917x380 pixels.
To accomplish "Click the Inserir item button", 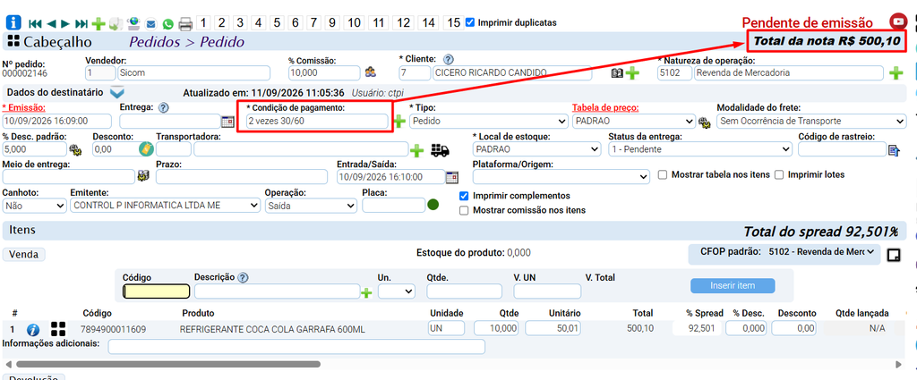I will [x=733, y=285].
